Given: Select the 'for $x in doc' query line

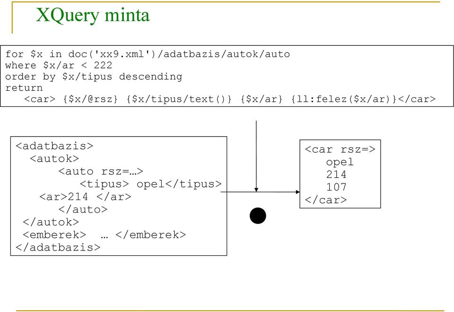Looking at the screenshot, I should pyautogui.click(x=148, y=54).
